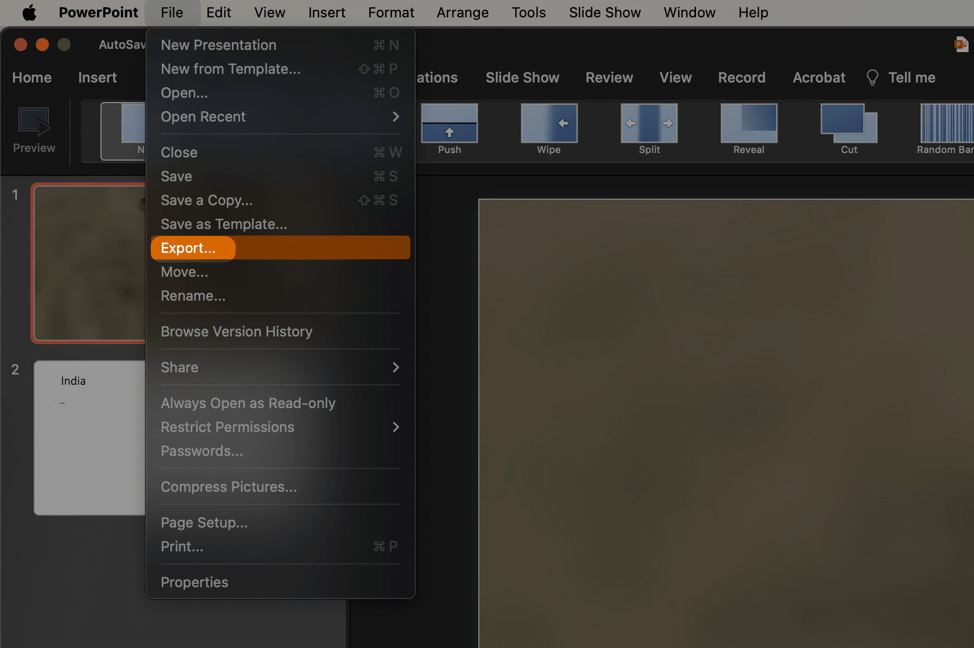The image size is (974, 648).
Task: Click the Tell me lightbulb icon
Action: click(x=872, y=78)
